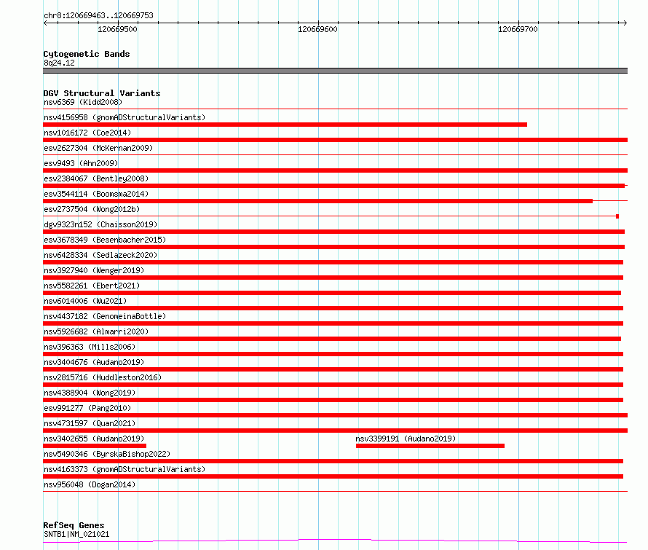Image resolution: width=648 pixels, height=550 pixels.
Task: Select the nsv4388904 (Wong2019) label
Action: [x=90, y=393]
